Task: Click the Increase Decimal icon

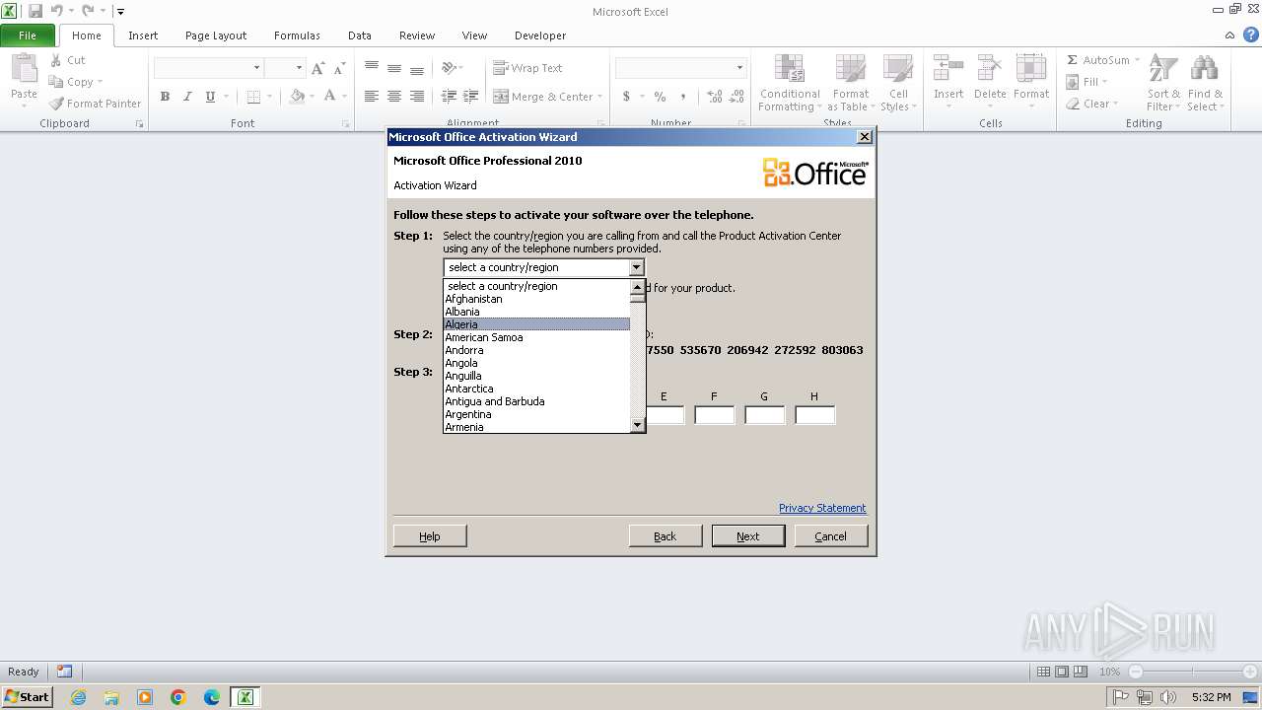Action: point(715,97)
